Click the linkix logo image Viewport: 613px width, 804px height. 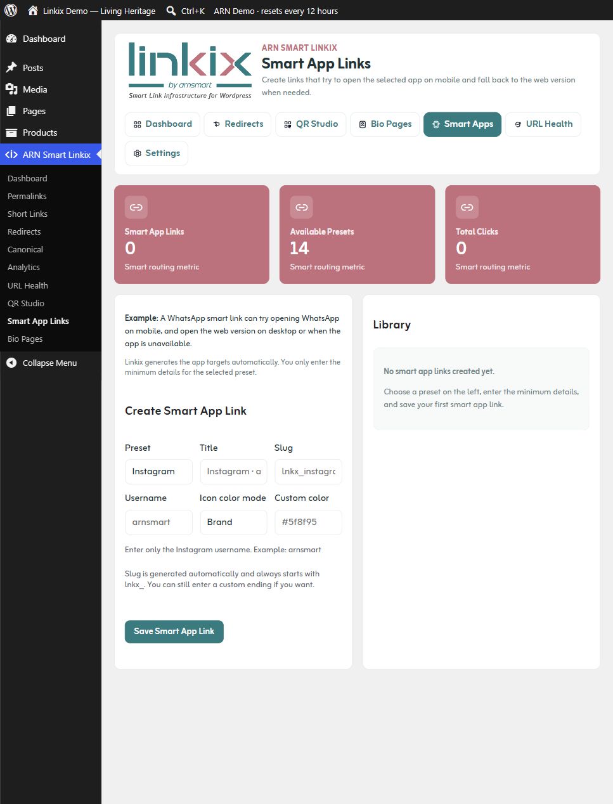tap(190, 70)
